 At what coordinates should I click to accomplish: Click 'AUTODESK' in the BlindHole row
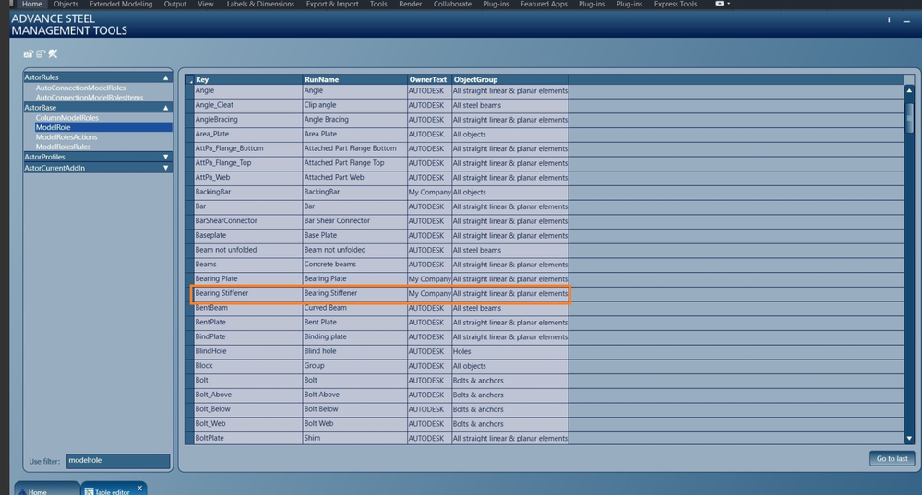(429, 351)
